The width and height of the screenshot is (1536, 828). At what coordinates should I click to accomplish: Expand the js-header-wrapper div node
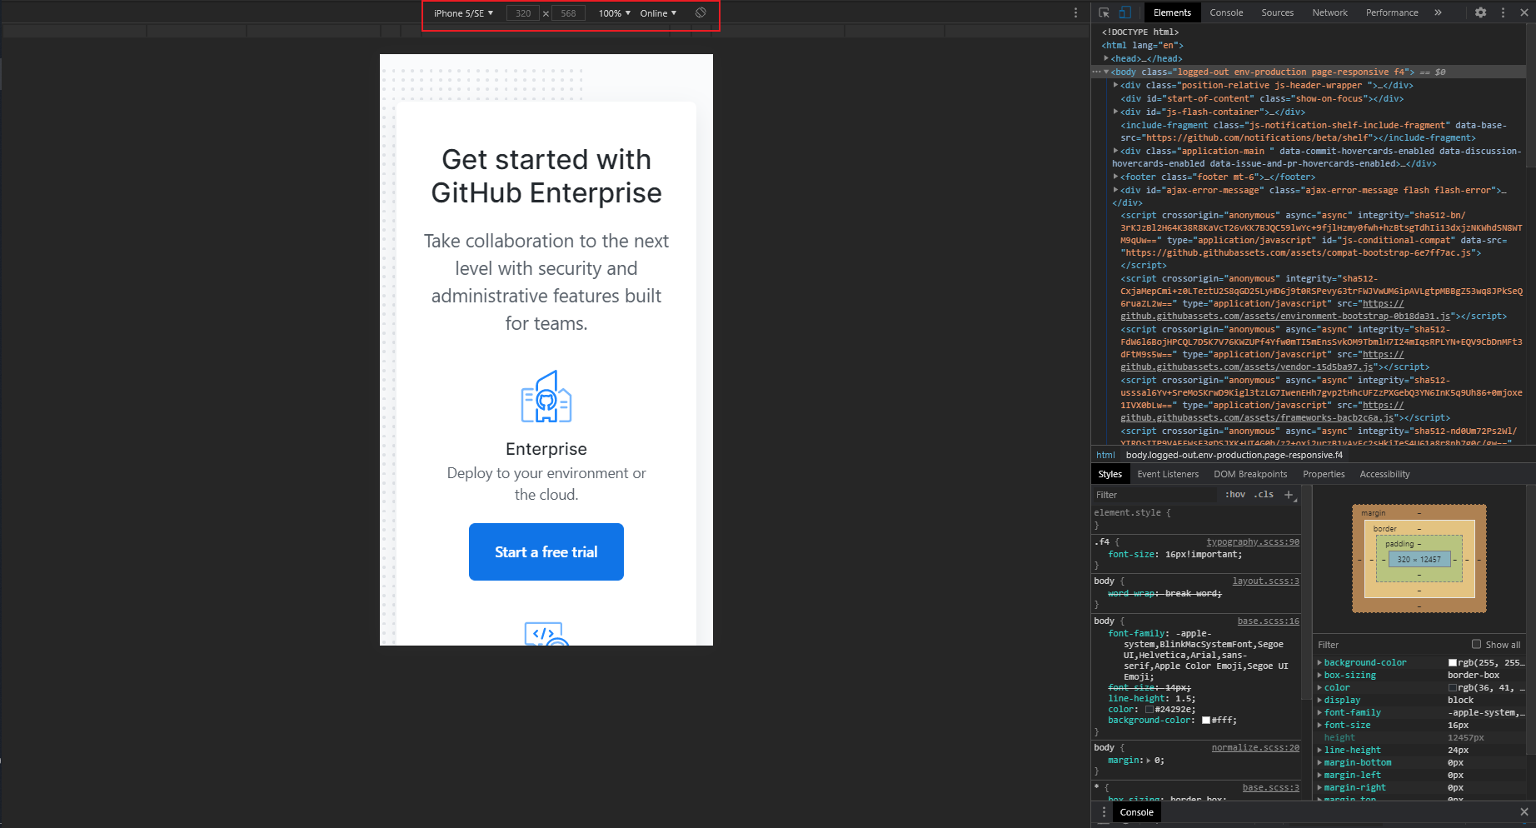tap(1116, 85)
